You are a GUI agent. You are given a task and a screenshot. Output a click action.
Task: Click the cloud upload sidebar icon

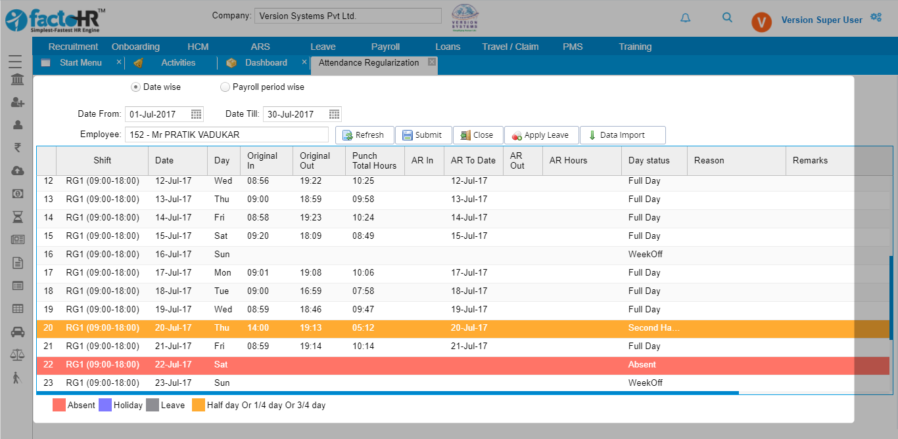coord(18,171)
